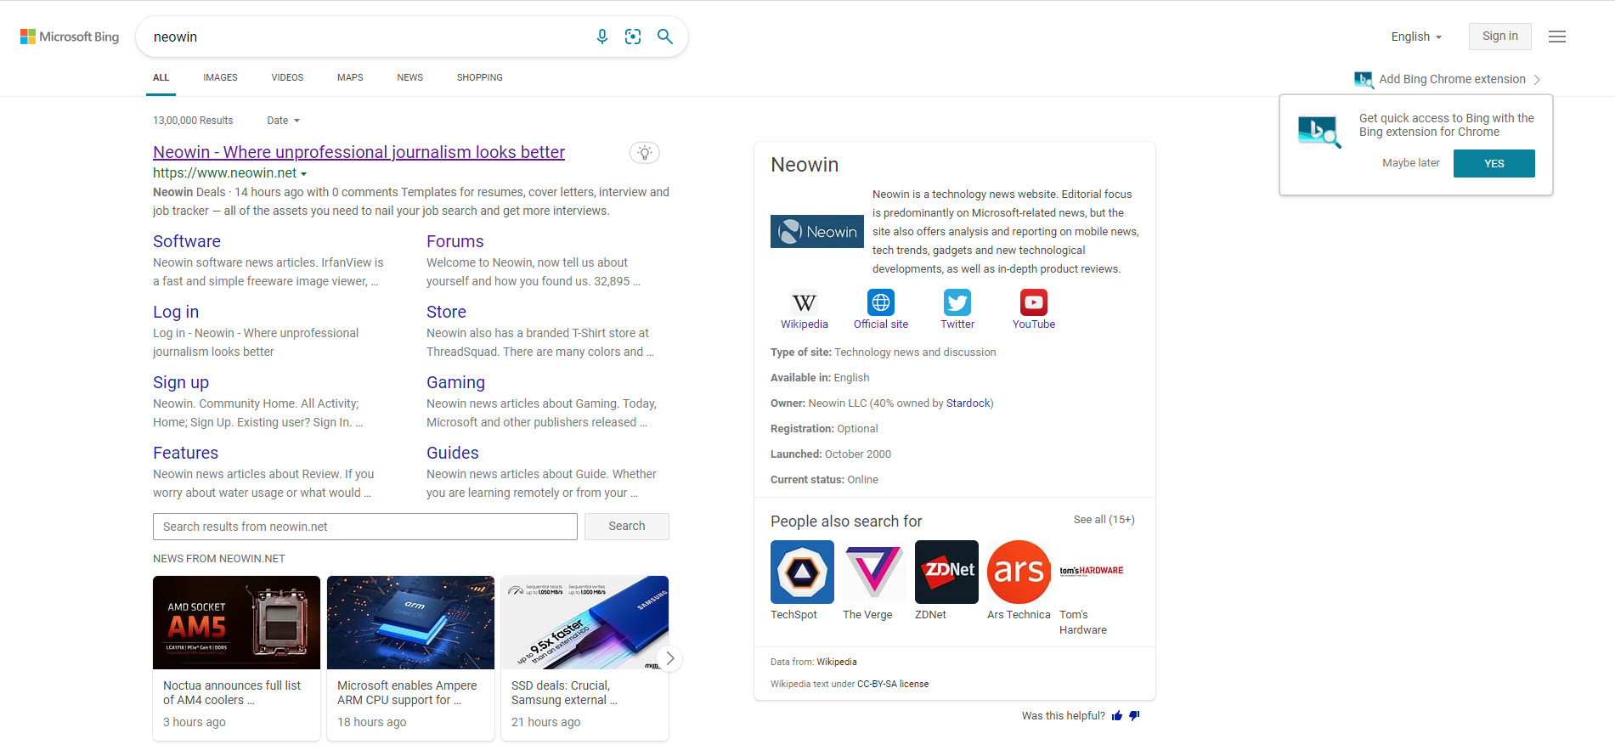Open Ampere ARM CPU news thumbnail
Screen dimensions: 1615x750
tap(410, 623)
